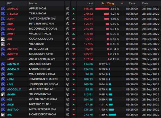Open the document icon for KO row

[3, 39]
